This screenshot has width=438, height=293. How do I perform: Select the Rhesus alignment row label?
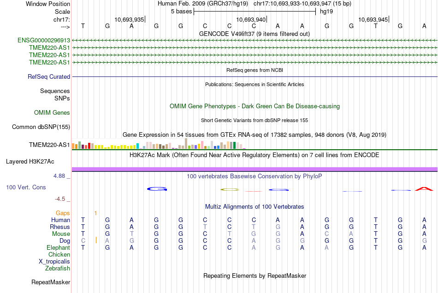[x=60, y=227]
